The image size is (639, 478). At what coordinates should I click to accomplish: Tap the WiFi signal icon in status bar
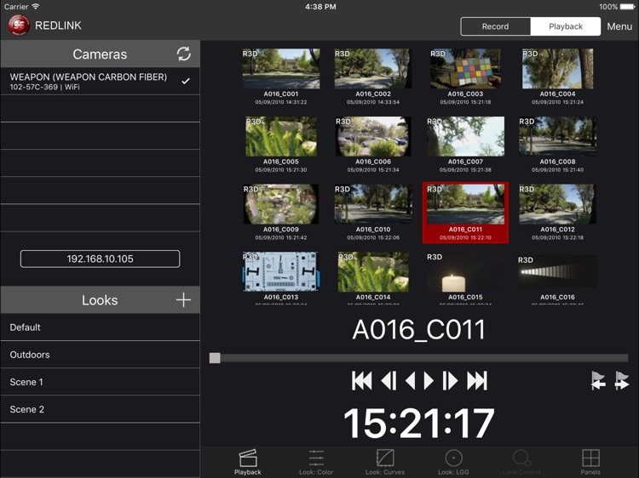[36, 7]
